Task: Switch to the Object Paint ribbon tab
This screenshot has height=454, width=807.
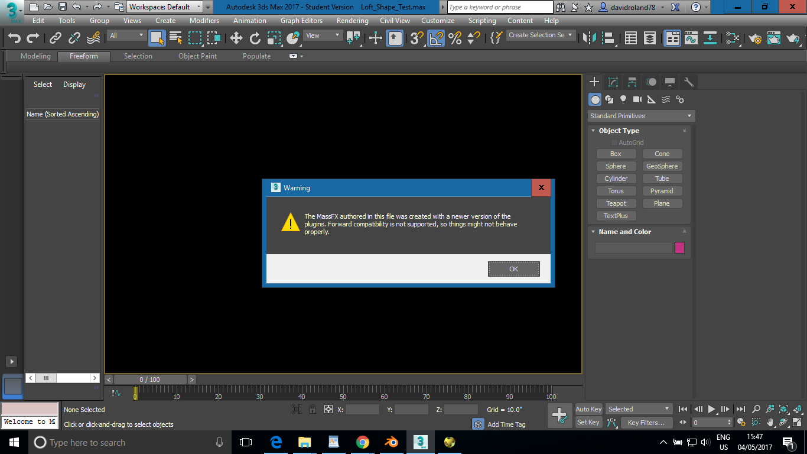Action: (198, 56)
